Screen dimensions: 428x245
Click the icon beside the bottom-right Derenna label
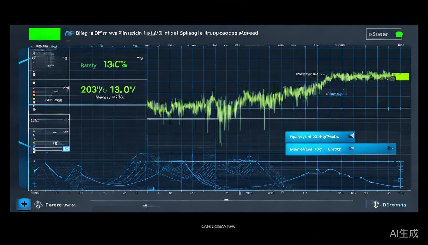[x=376, y=204]
